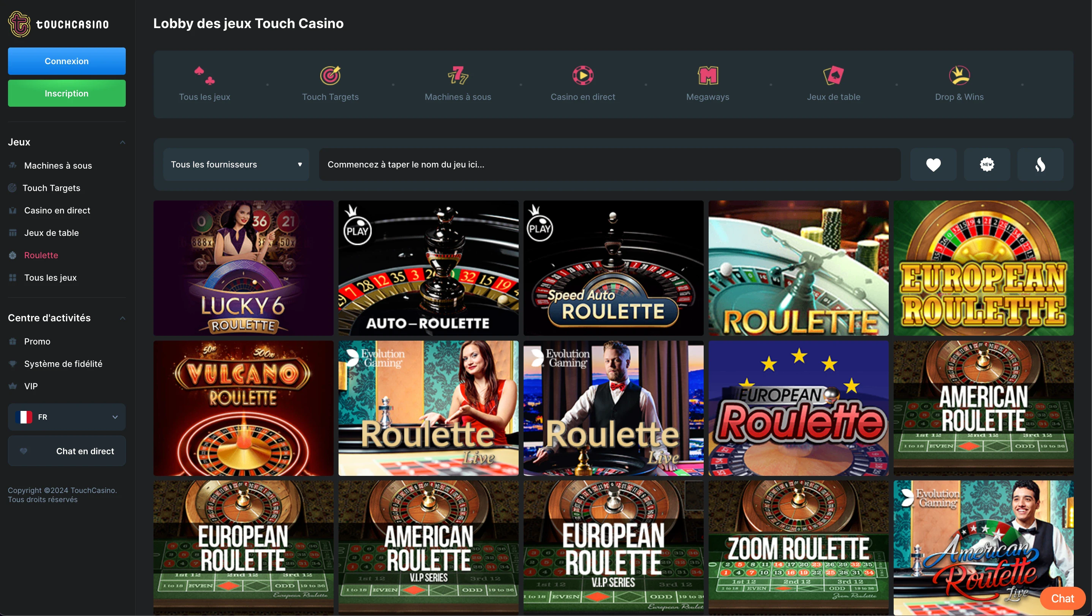
Task: Open the FR language dropdown
Action: [x=66, y=417]
